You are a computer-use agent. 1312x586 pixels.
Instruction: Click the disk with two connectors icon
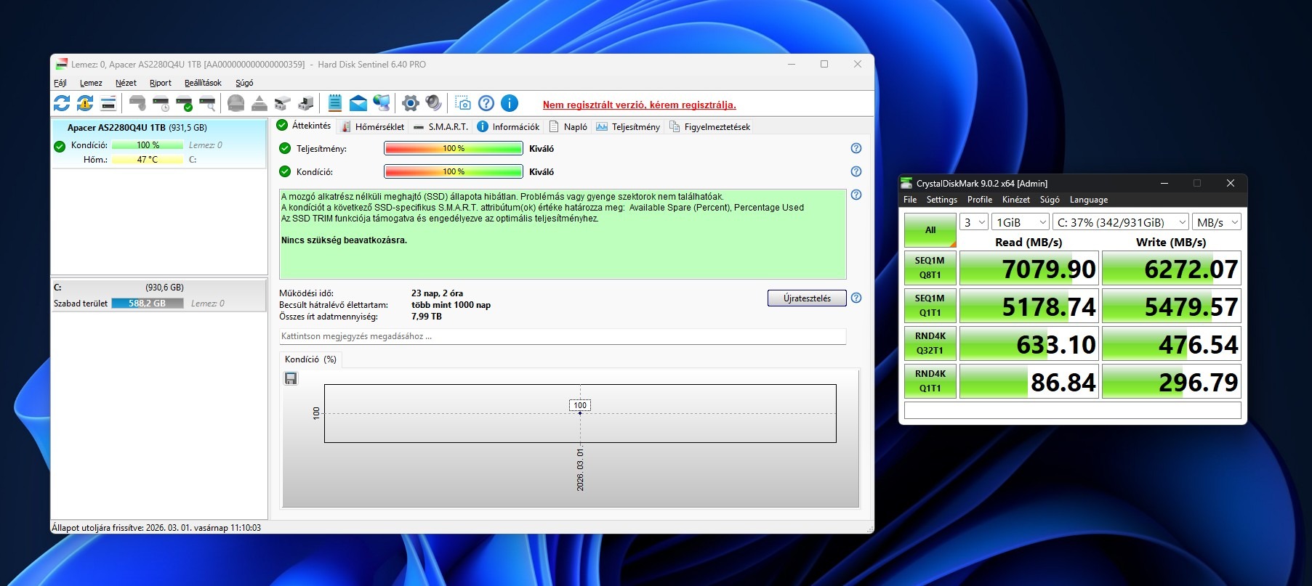[x=282, y=103]
